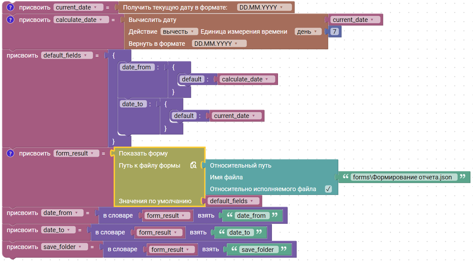Click opening quote icon of forms file path
Image resolution: width=473 pixels, height=263 pixels.
345,176
